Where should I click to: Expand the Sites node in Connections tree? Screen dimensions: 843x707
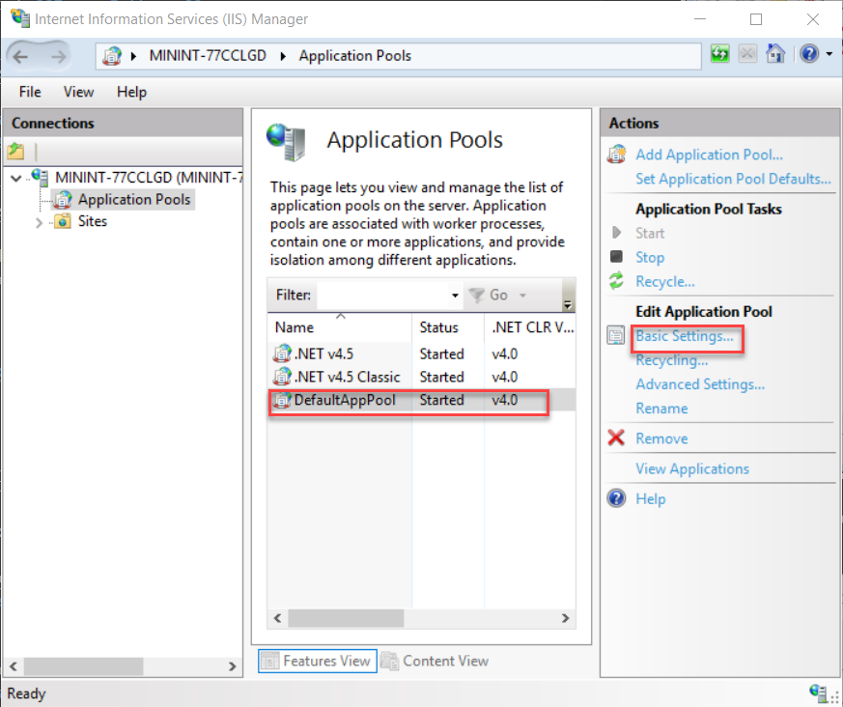(x=38, y=221)
